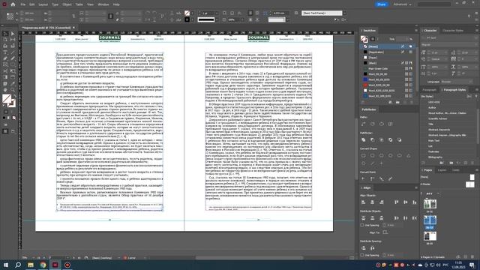The width and height of the screenshot is (480, 270).
Task: Go to the InDesign Home screen icon
Action: point(13,4)
